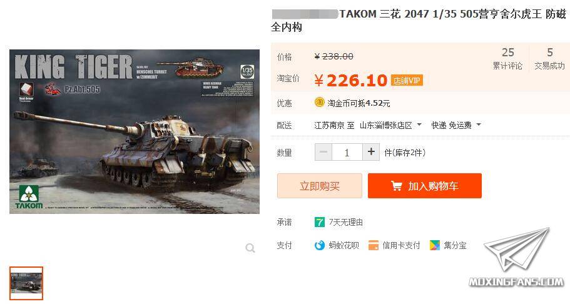Click the main King Tiger box art image
Screen dimensions: 570x304
click(135, 131)
